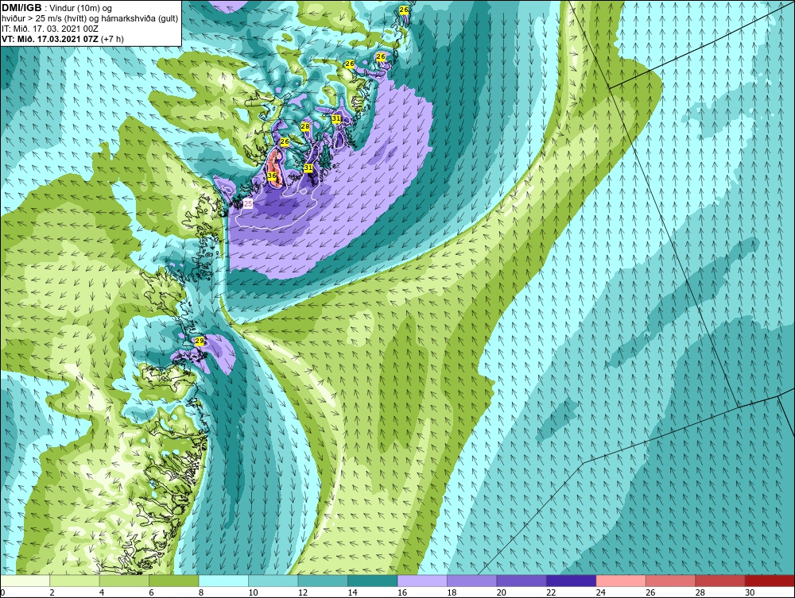Click the "DMI/IGB : Vindur (10m) og" title line
The height and width of the screenshot is (598, 795).
click(56, 8)
